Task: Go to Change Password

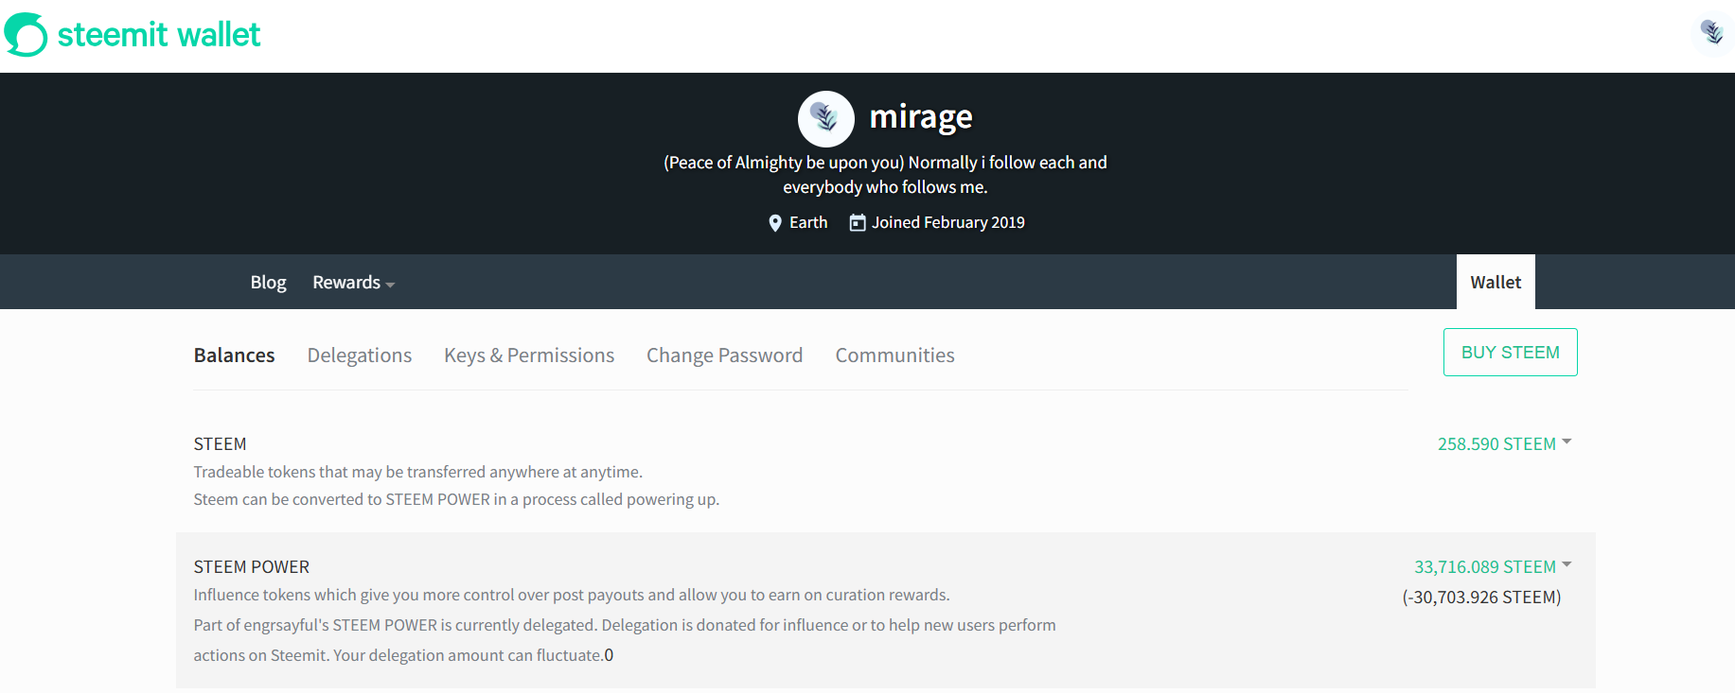Action: click(724, 355)
